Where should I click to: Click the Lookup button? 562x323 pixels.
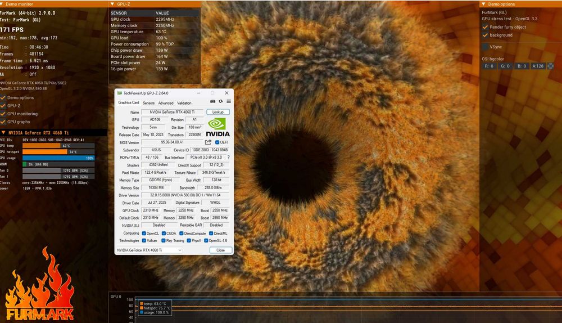coord(218,112)
